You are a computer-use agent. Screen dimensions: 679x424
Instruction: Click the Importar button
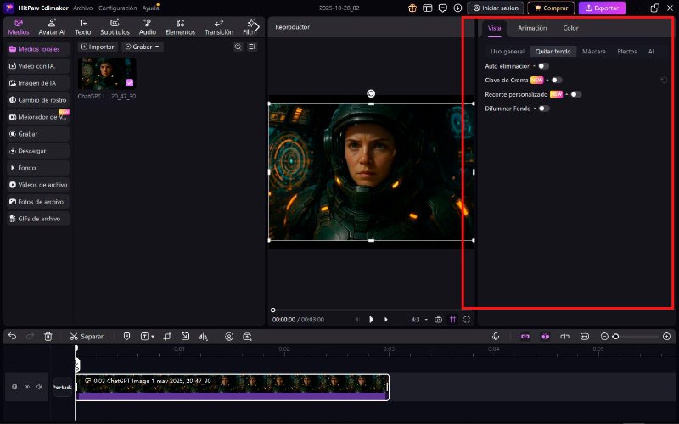coord(98,47)
